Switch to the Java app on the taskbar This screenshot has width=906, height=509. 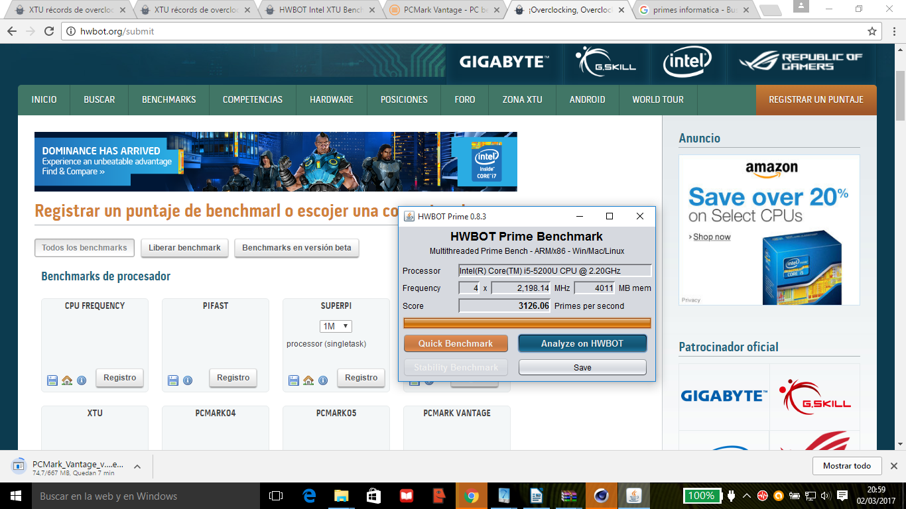(634, 496)
